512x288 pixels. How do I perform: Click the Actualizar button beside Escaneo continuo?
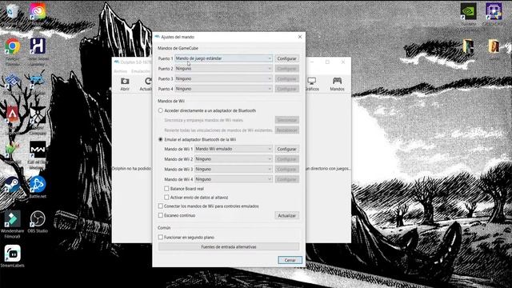[x=286, y=215]
